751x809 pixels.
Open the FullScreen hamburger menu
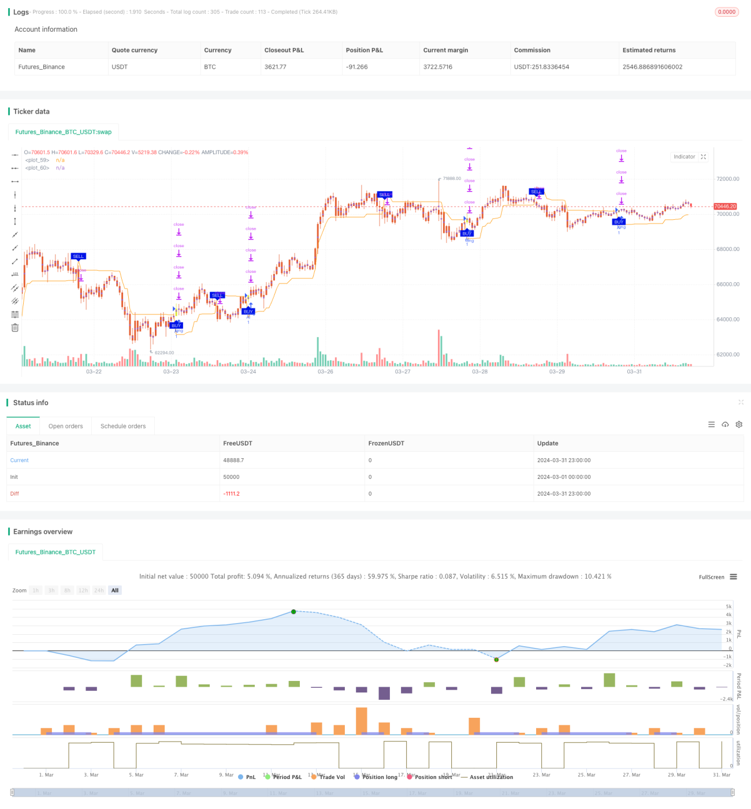pyautogui.click(x=733, y=577)
